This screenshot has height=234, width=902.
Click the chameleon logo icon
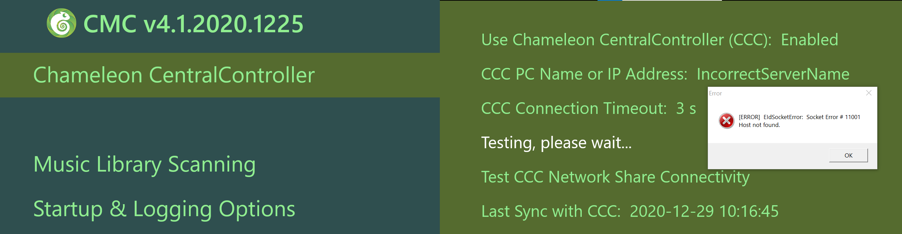tap(62, 23)
